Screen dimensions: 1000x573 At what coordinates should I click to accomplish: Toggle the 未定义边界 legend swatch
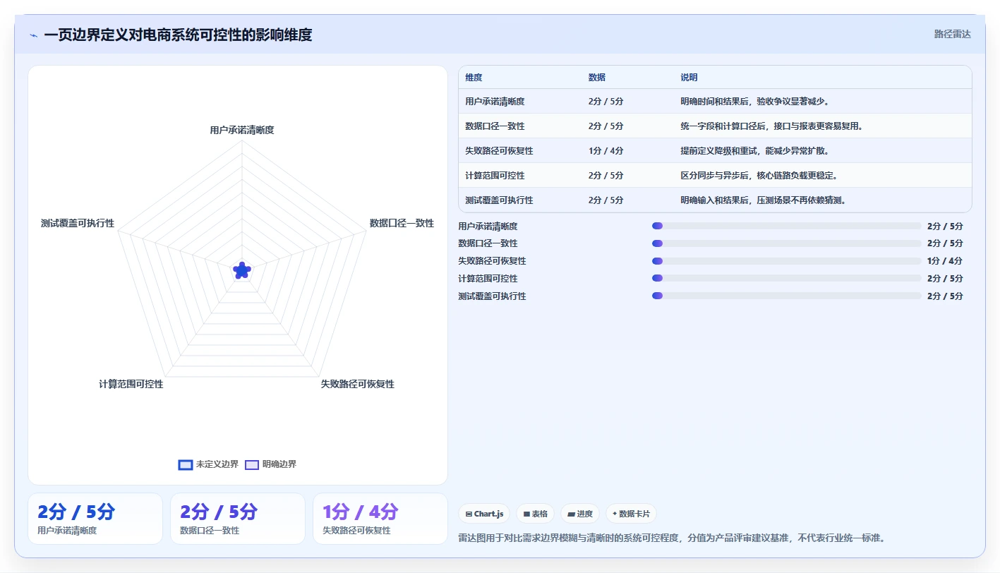tap(186, 464)
